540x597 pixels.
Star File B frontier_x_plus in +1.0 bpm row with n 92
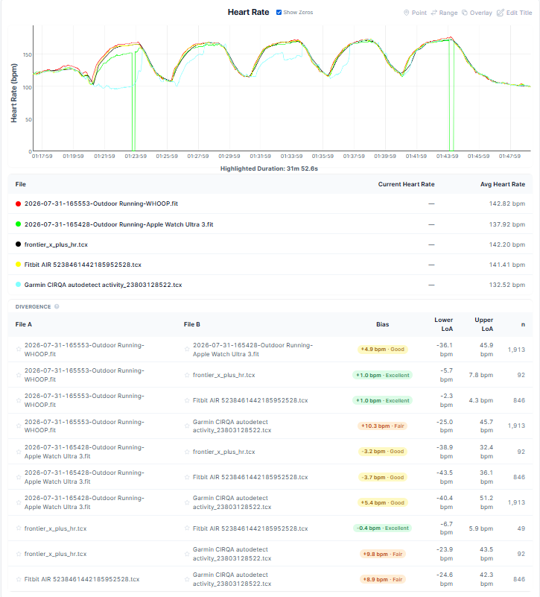[187, 375]
